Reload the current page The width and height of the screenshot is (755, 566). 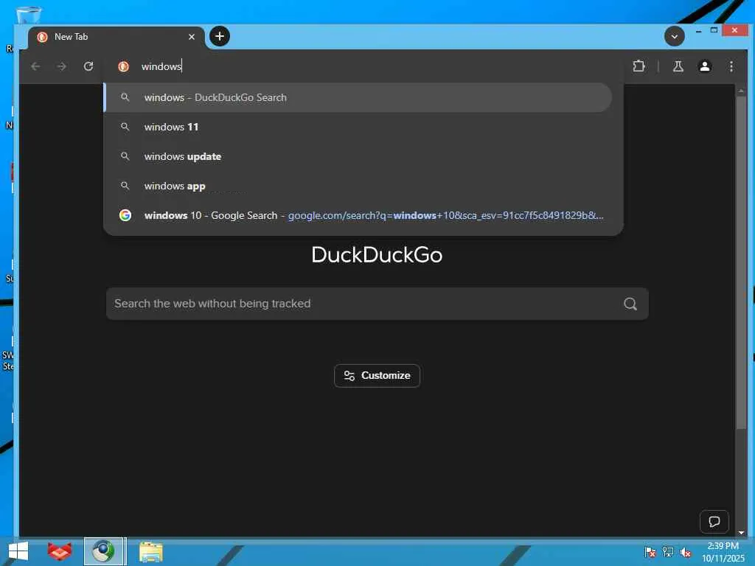pos(88,66)
